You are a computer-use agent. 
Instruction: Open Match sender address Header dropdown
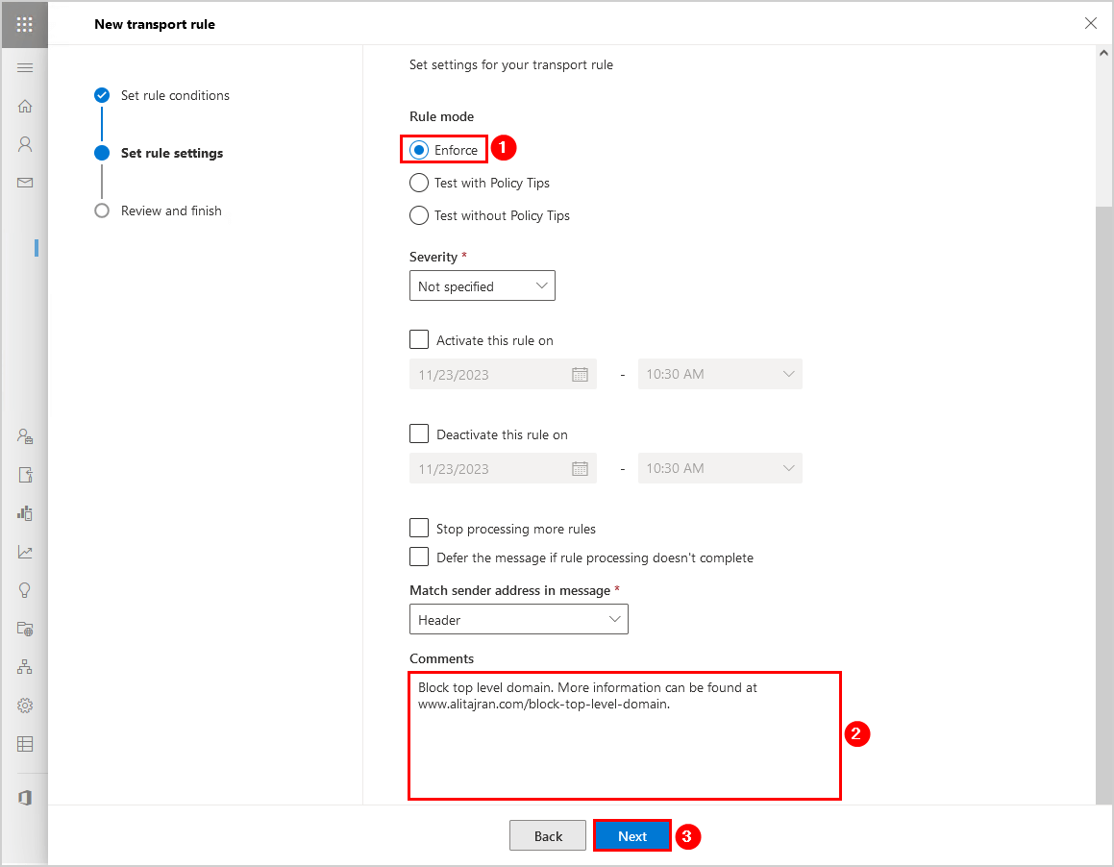(x=518, y=620)
